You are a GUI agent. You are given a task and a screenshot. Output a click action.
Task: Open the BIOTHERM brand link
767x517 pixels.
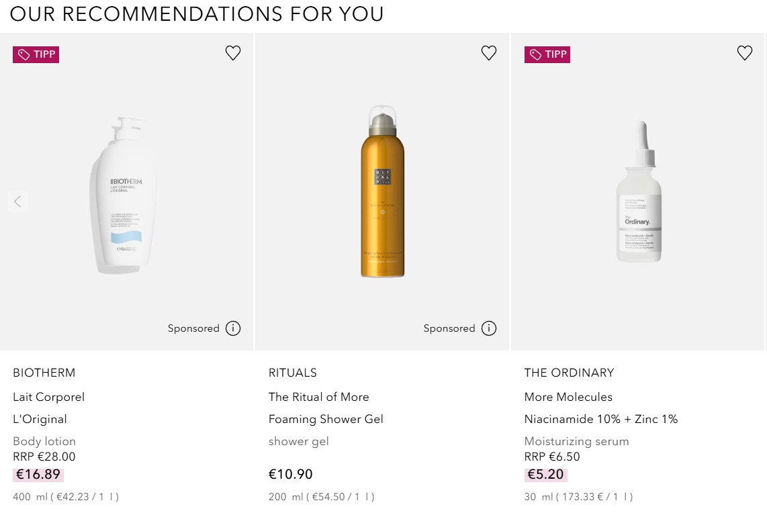point(44,373)
